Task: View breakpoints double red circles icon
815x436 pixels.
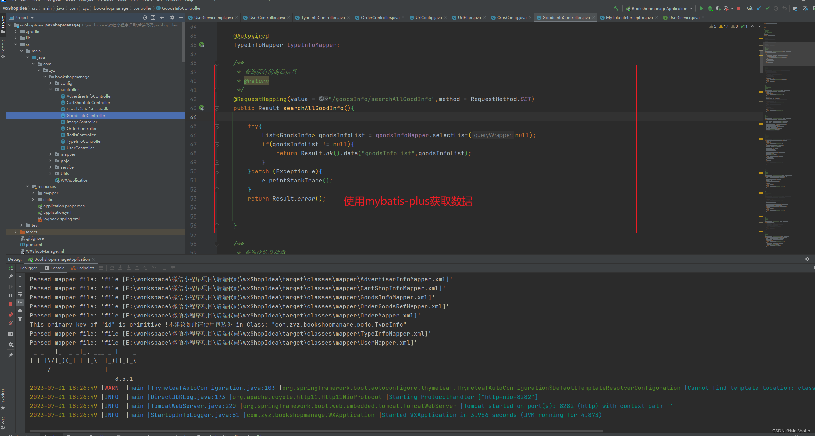Action: 11,314
